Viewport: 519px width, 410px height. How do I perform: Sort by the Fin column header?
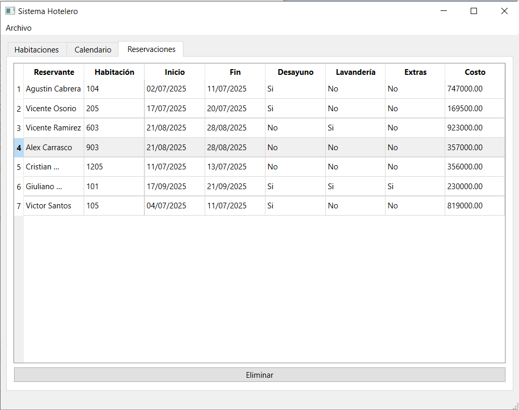[235, 72]
